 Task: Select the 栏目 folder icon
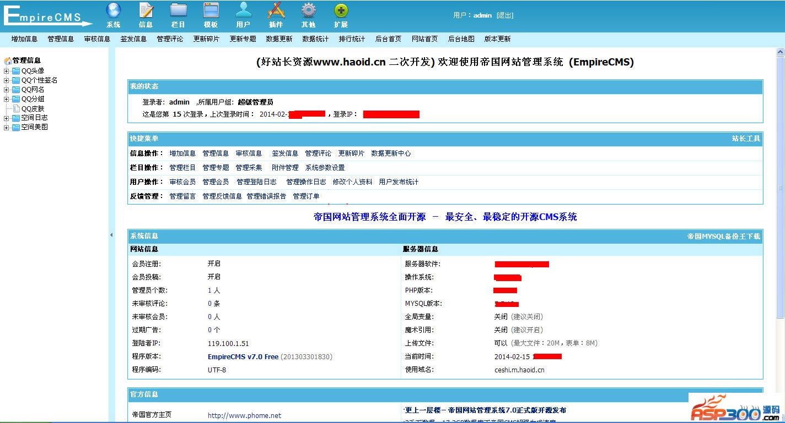point(178,10)
